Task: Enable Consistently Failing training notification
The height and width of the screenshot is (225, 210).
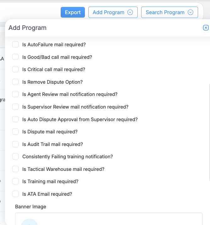Action: (15, 156)
